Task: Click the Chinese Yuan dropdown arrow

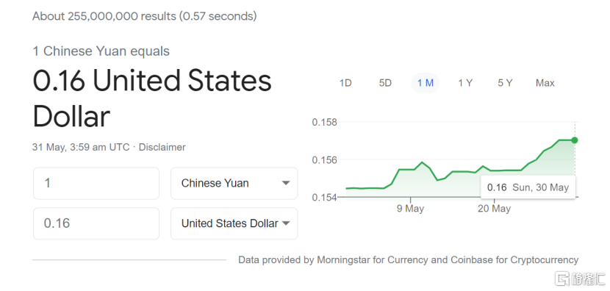Action: point(286,183)
